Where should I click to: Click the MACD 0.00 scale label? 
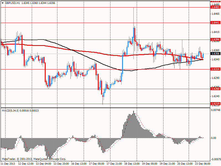click(x=214, y=138)
